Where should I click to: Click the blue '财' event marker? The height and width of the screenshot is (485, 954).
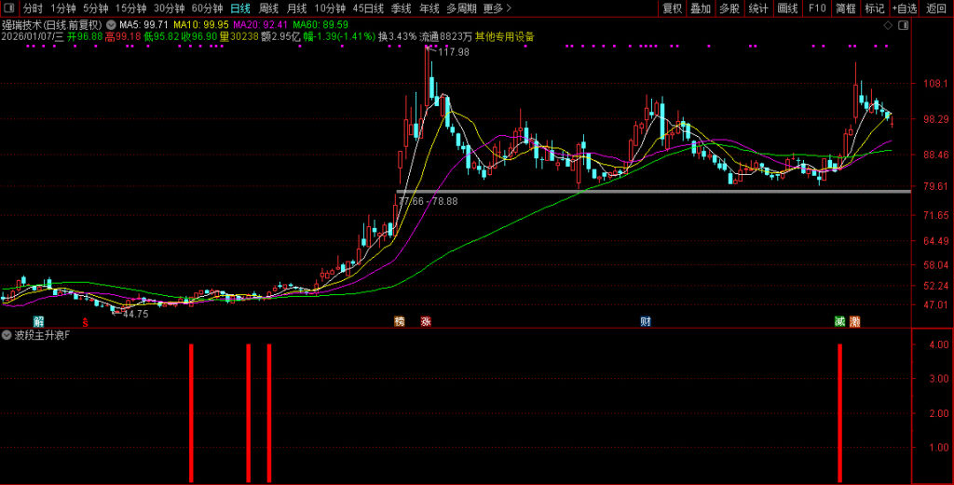[645, 322]
